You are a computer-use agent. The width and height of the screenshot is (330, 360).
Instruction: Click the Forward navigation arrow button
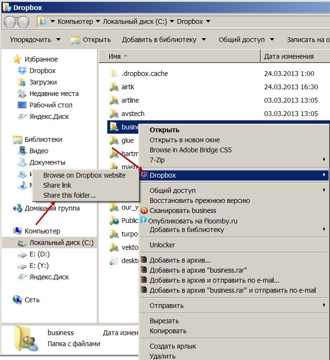click(x=23, y=22)
